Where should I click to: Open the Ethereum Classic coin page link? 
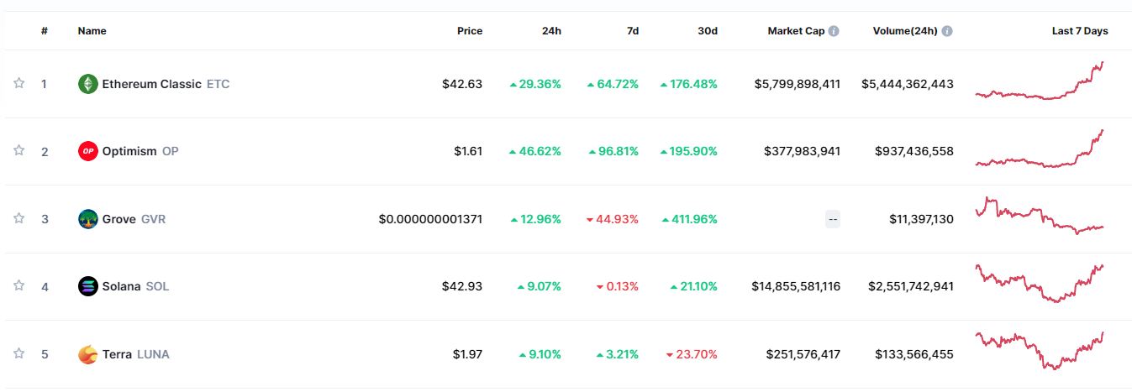[154, 84]
